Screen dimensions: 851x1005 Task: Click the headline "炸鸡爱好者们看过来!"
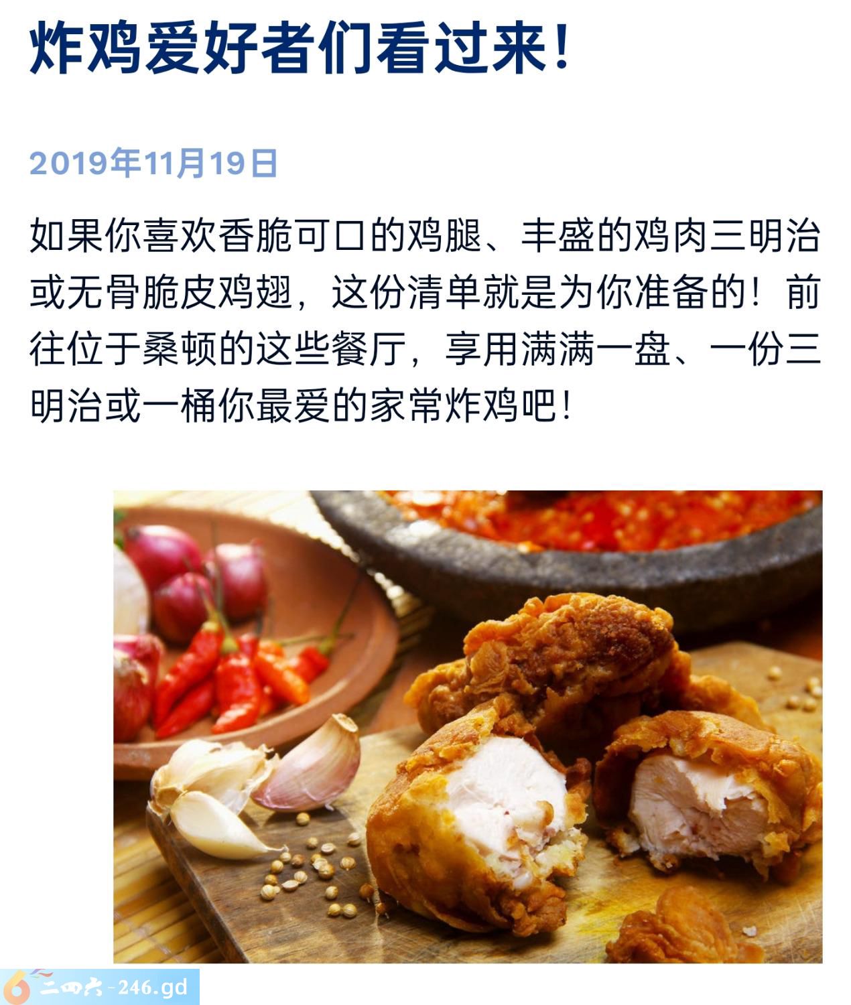coord(300,48)
